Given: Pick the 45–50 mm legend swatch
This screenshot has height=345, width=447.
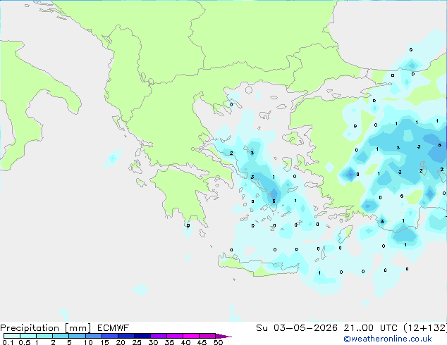Looking at the screenshot, I should click(207, 336).
